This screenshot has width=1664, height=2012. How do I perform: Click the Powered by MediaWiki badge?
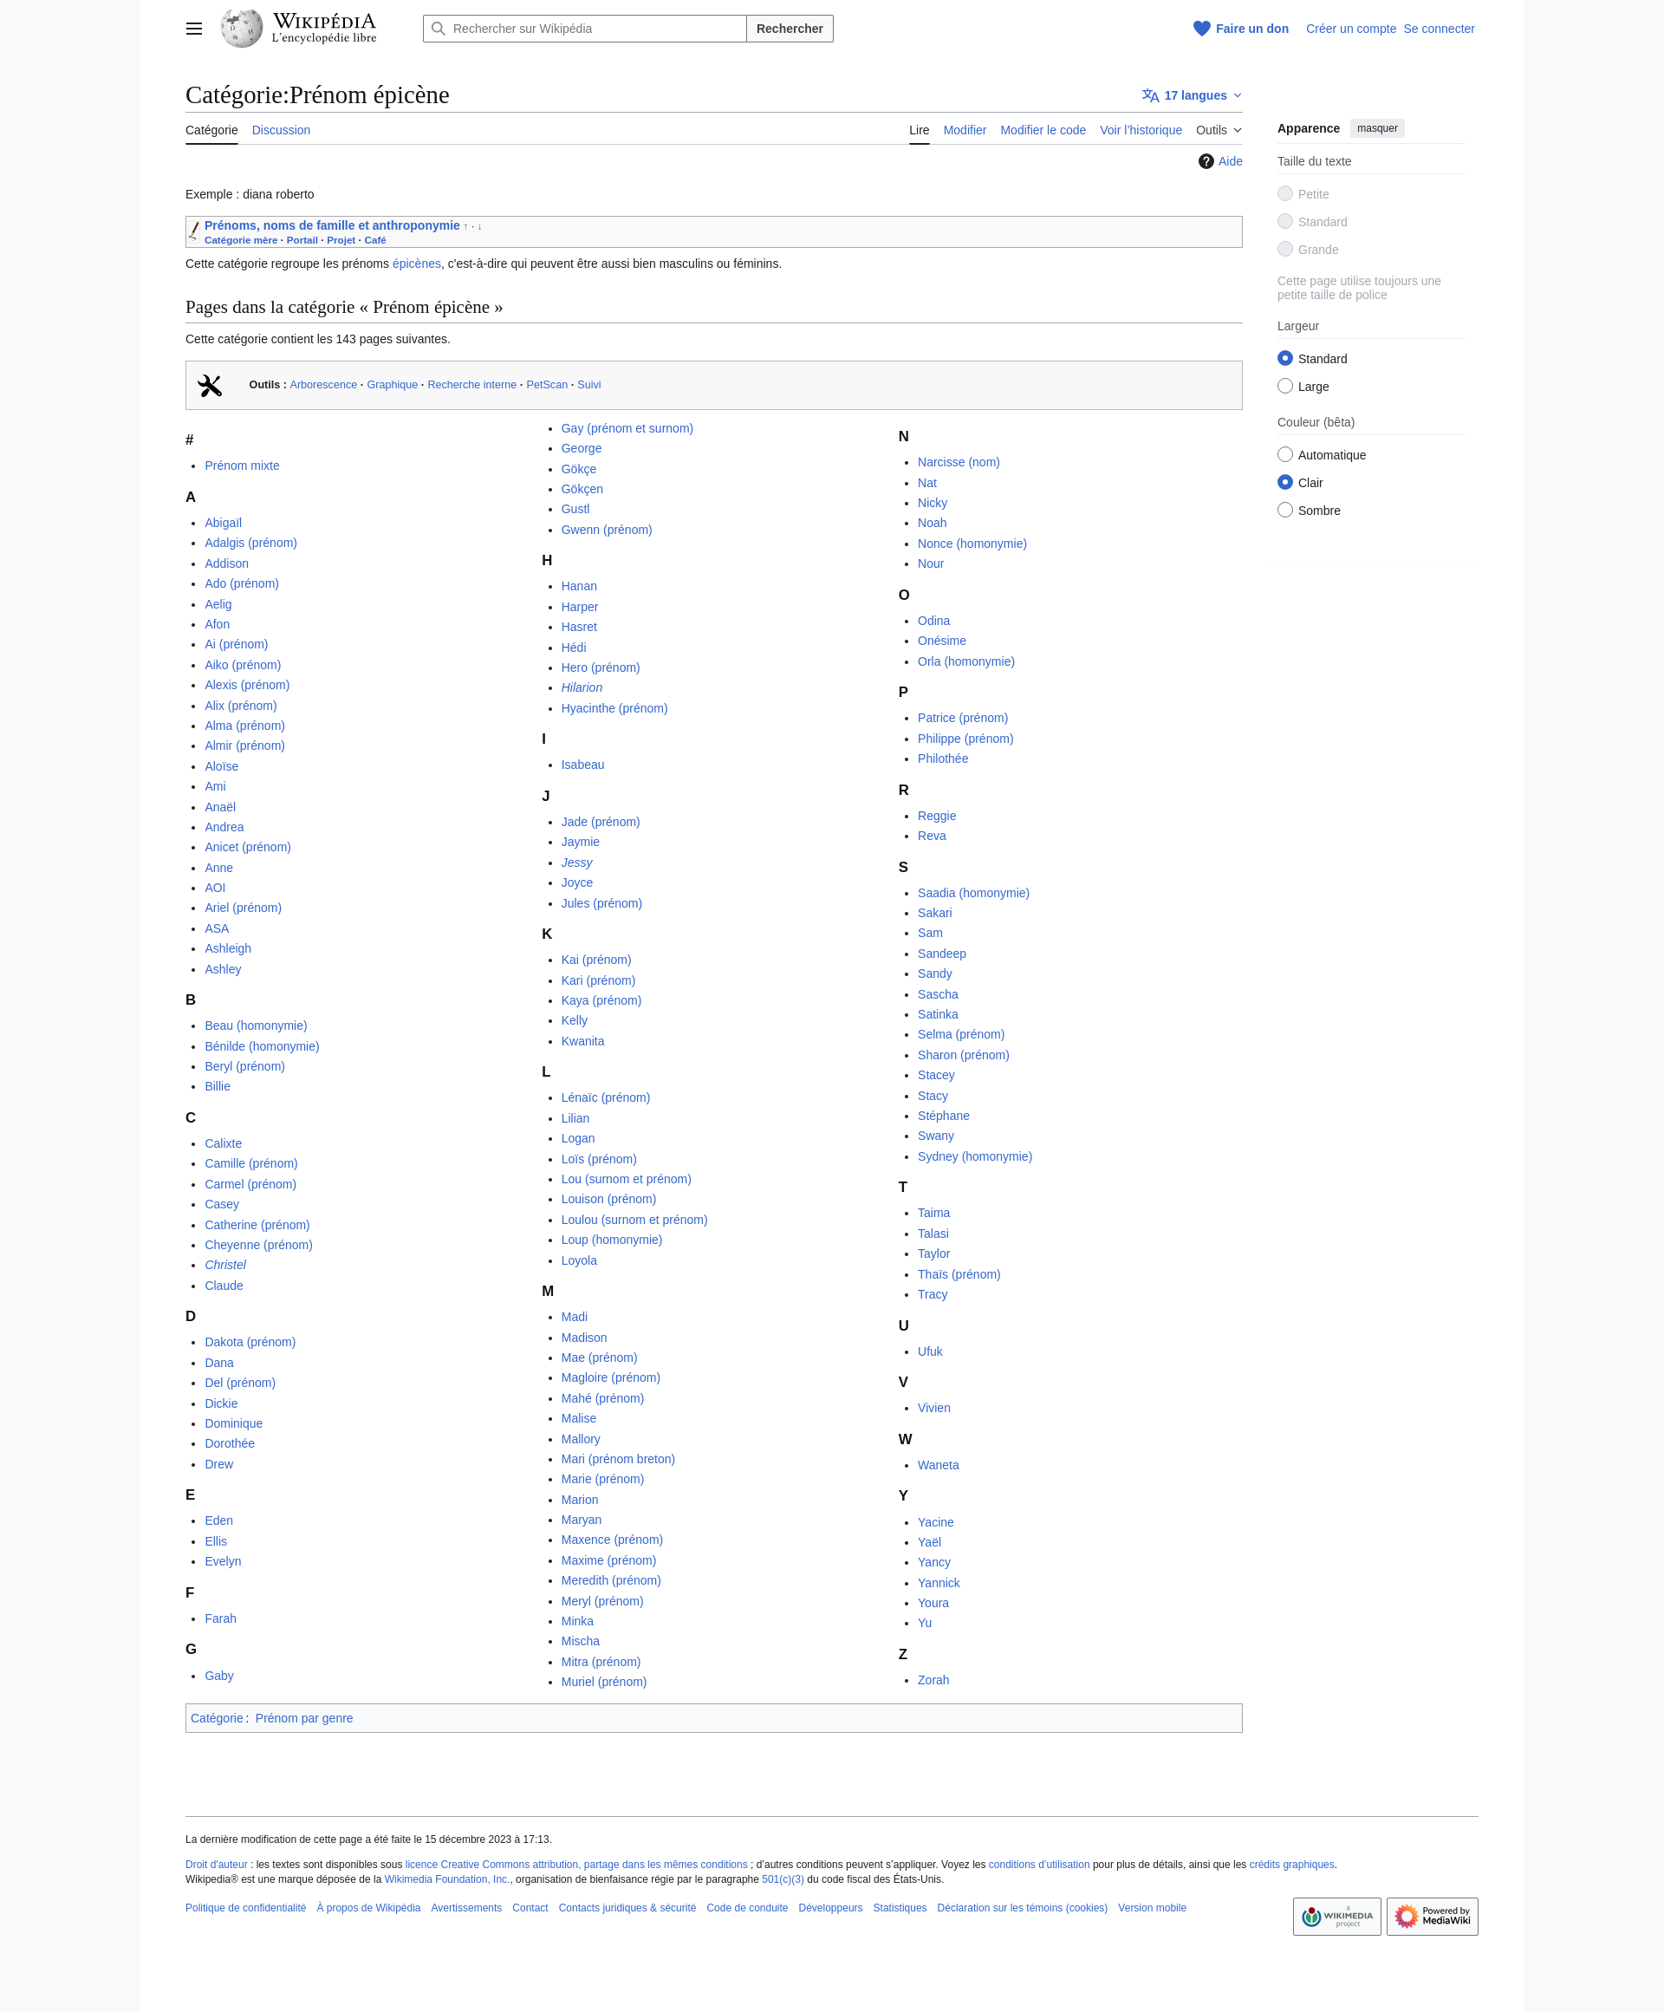(x=1431, y=1916)
